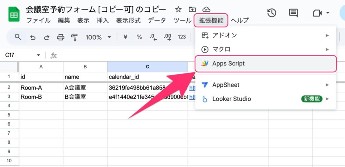Open the ヘルプ menu
This screenshot has height=167, width=345.
240,21
